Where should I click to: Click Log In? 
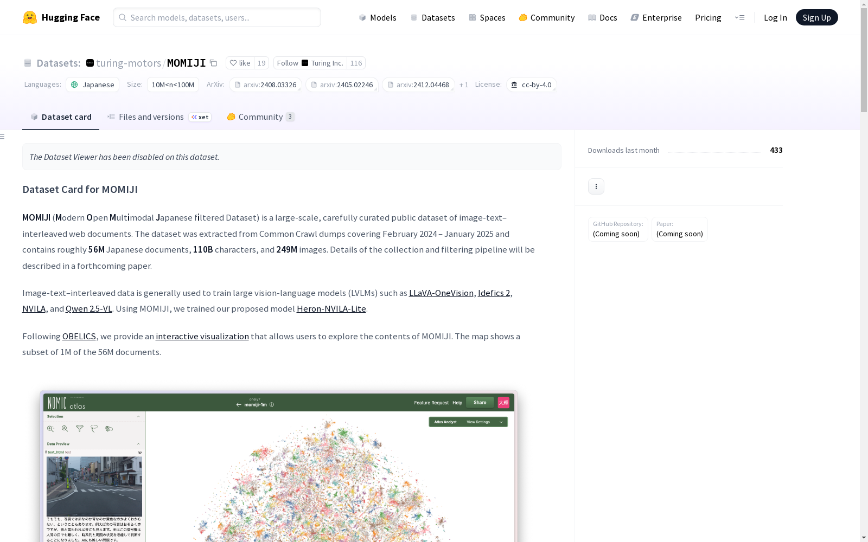point(775,17)
